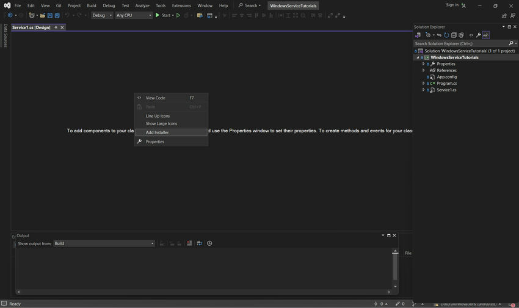Open the Test menu
519x308 pixels.
(125, 5)
